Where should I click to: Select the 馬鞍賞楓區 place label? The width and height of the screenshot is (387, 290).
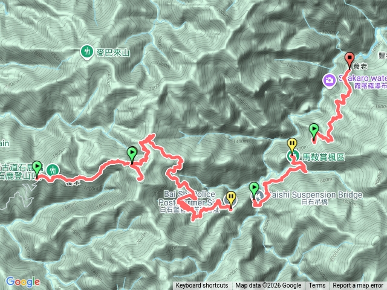click(324, 157)
